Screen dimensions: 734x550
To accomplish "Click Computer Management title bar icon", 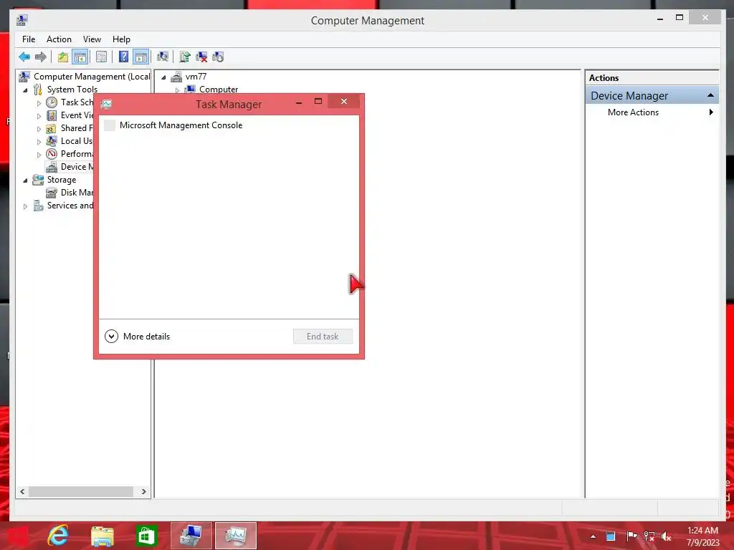I will tap(22, 20).
